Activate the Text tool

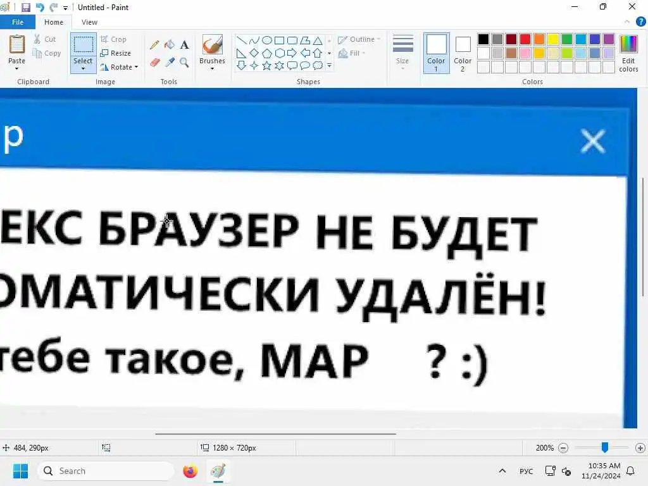pyautogui.click(x=184, y=45)
